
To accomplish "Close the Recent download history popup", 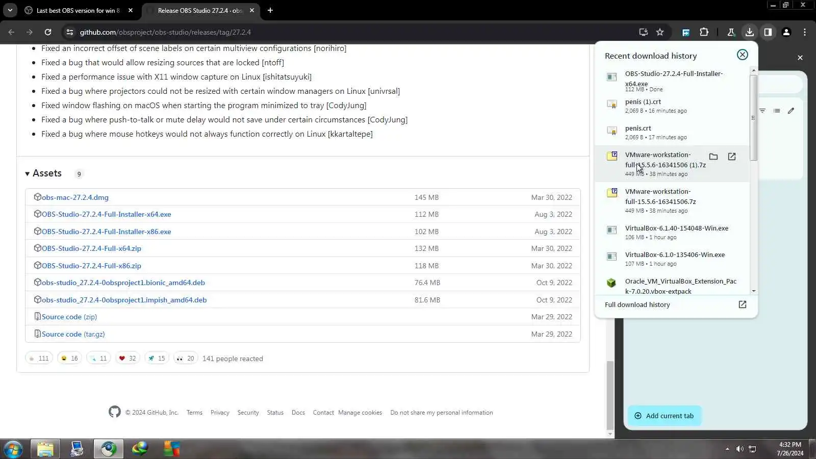I will [x=743, y=55].
